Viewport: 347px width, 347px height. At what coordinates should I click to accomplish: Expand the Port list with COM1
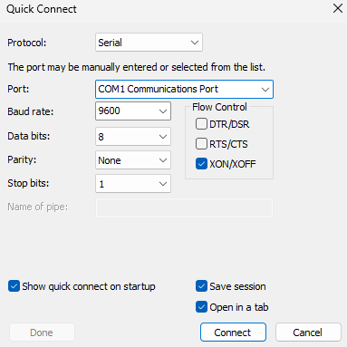pos(184,89)
